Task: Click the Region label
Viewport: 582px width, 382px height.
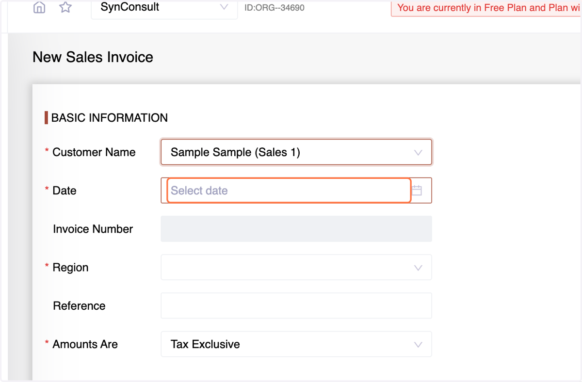Action: tap(71, 268)
